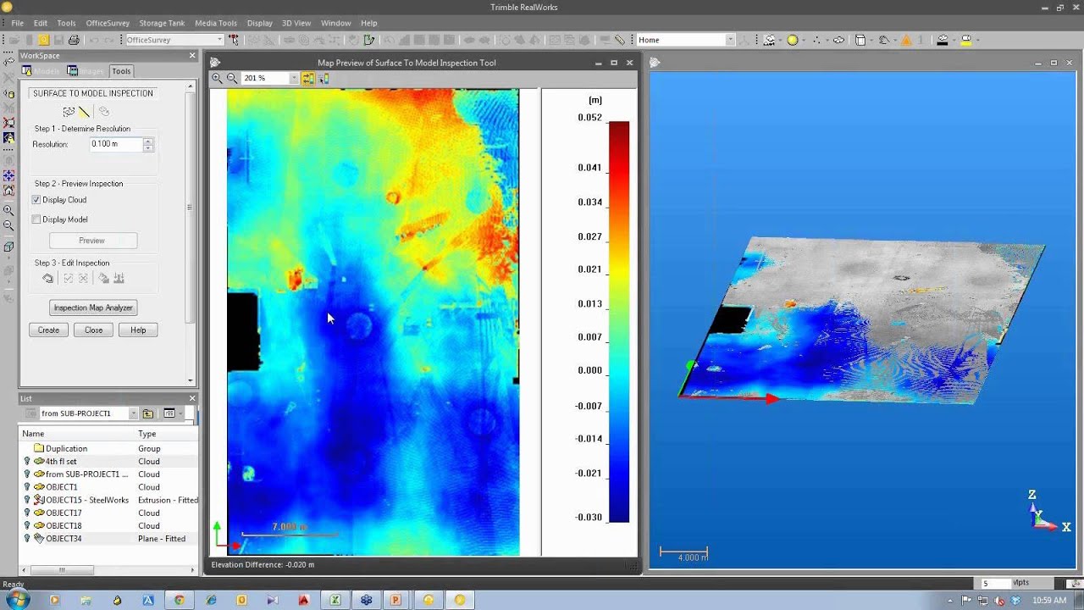This screenshot has width=1084, height=610.
Task: Click the Create button
Action: (48, 330)
